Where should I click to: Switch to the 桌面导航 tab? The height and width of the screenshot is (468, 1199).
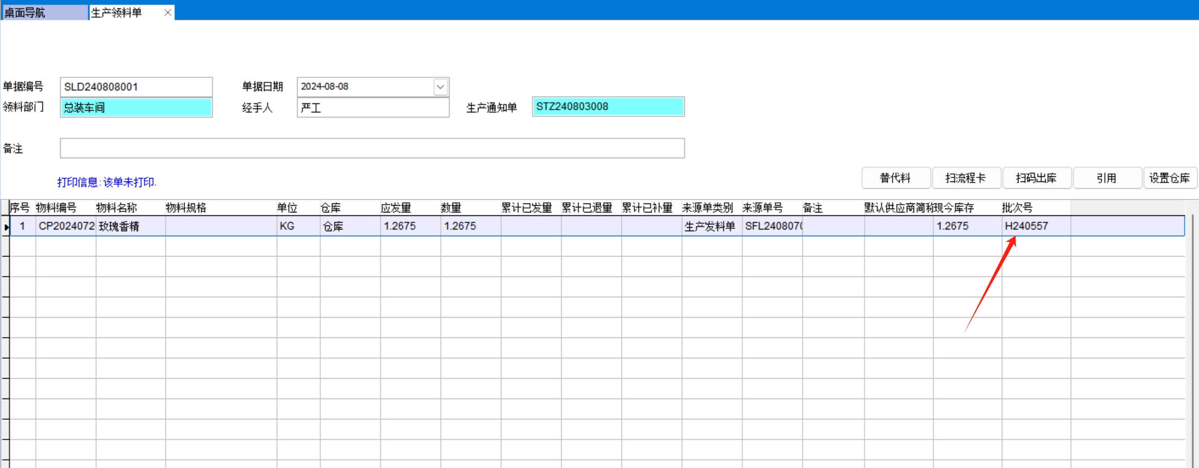(x=44, y=12)
